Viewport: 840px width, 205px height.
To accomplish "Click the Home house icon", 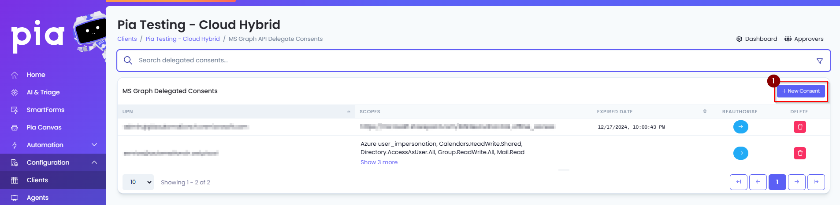I will pos(15,75).
